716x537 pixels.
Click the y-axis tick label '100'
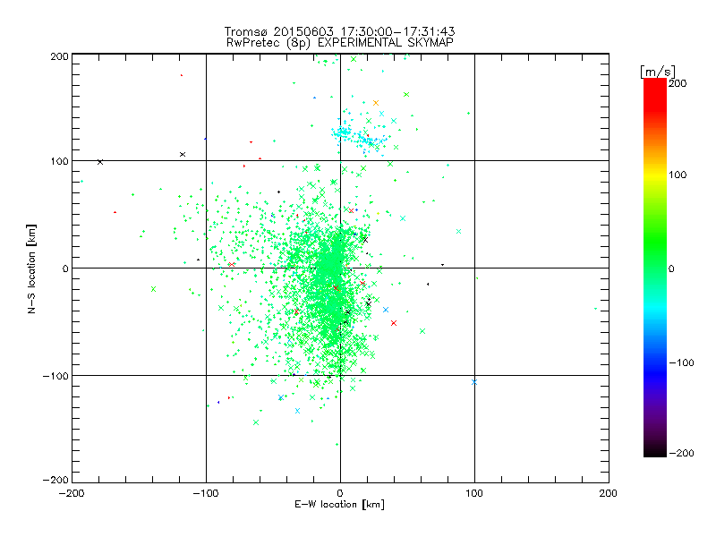[59, 161]
